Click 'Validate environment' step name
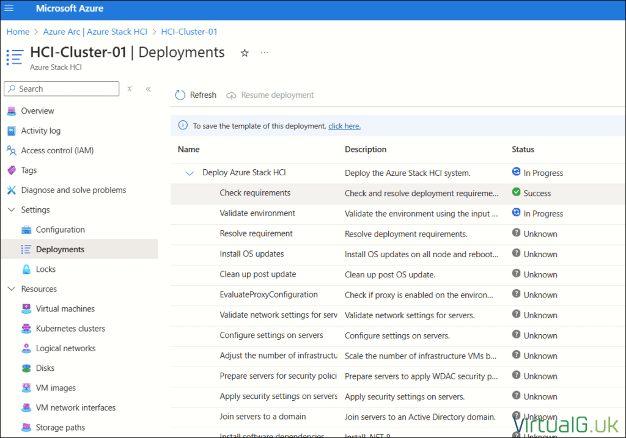Screen dimensions: 626x438 tap(257, 213)
